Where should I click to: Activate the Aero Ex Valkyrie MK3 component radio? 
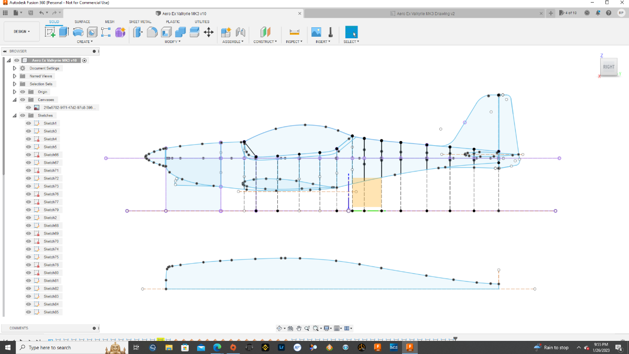[x=84, y=60]
